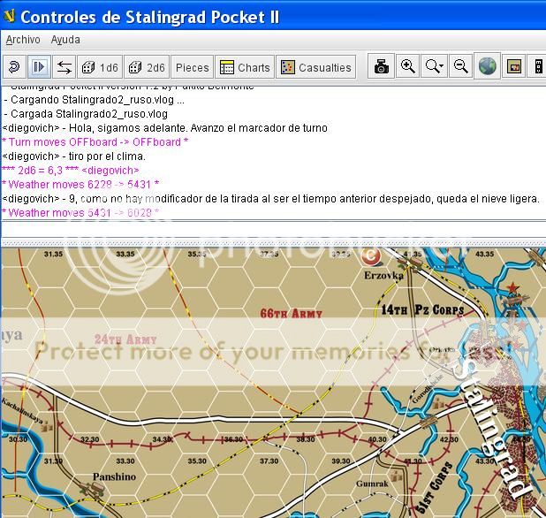This screenshot has width=546, height=518.
Task: Click hex 40.30 on the map
Action: click(377, 439)
